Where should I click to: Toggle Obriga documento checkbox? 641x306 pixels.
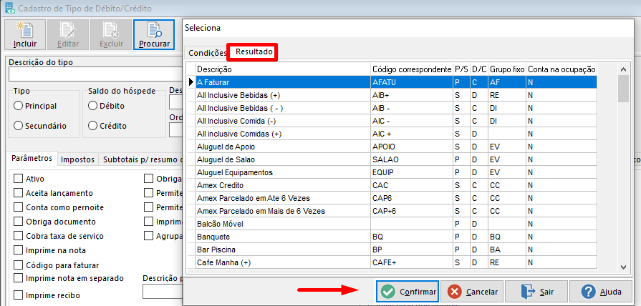pyautogui.click(x=18, y=222)
